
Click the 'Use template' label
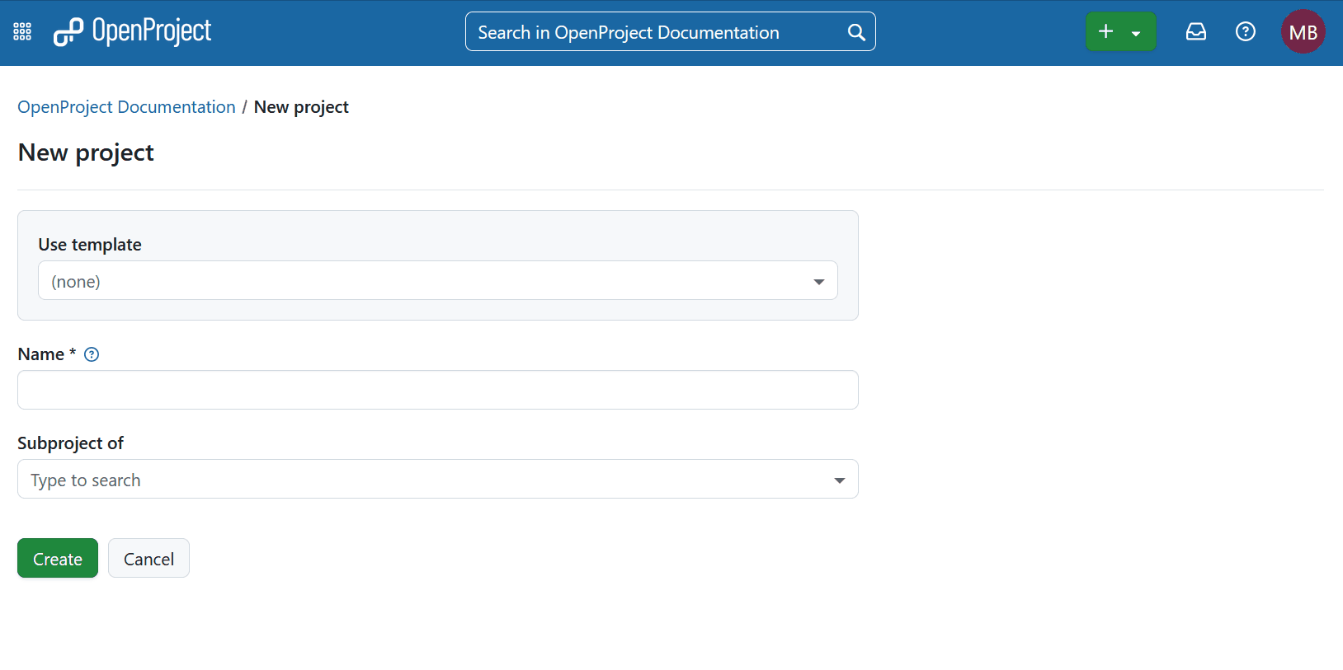click(90, 245)
